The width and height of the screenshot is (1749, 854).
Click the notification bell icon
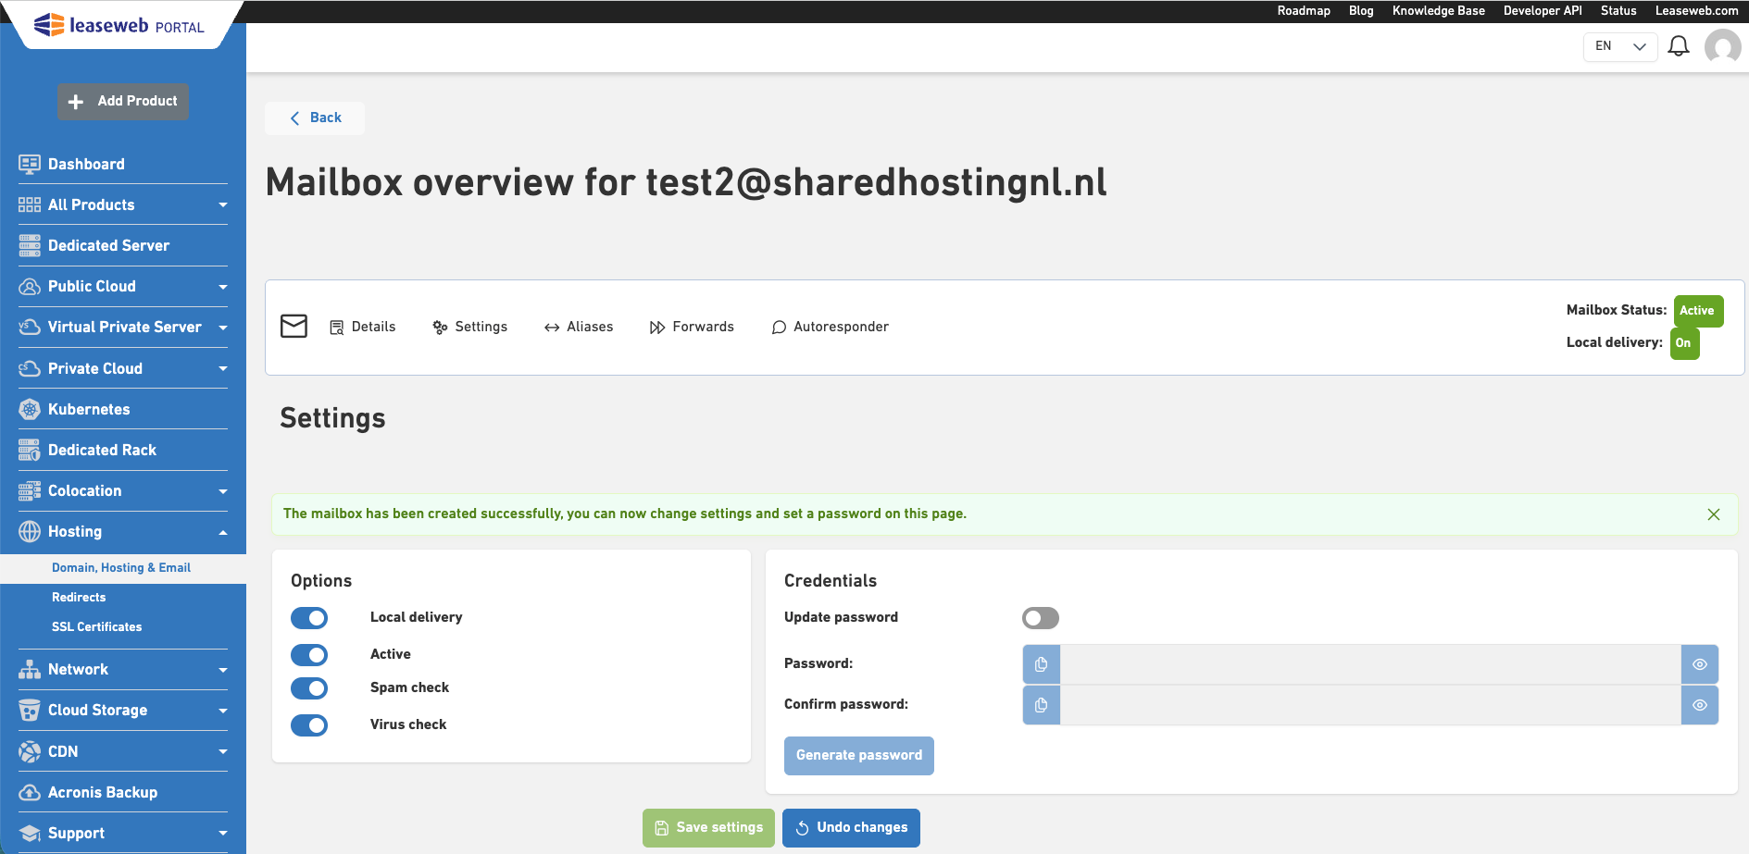(1678, 46)
